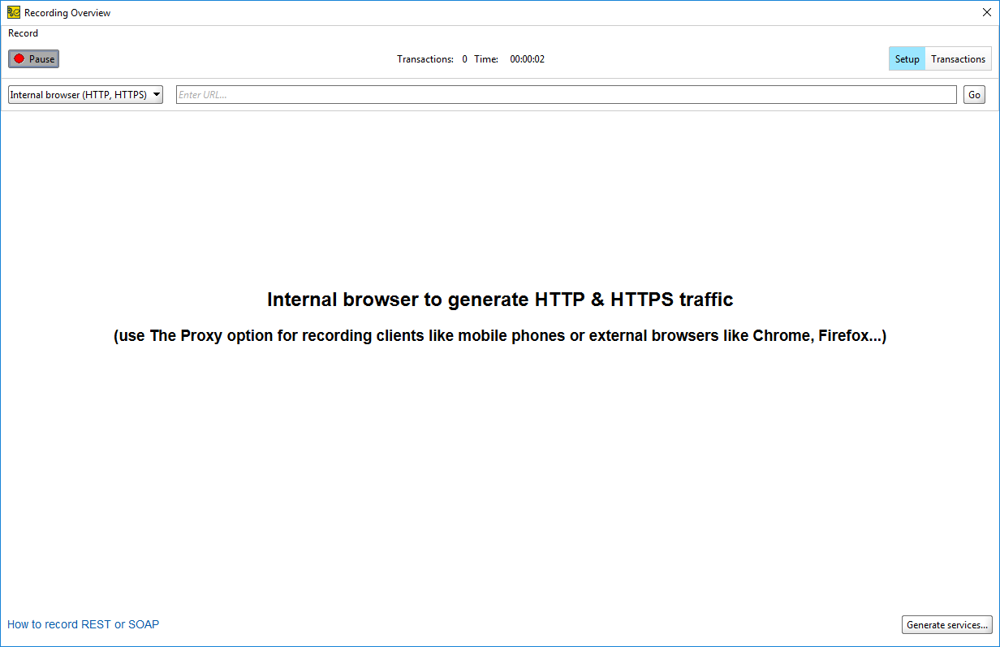Screen dimensions: 1000x647
Task: Open the Internal browser (HTTP, HTTPS) dropdown
Action: click(x=85, y=95)
